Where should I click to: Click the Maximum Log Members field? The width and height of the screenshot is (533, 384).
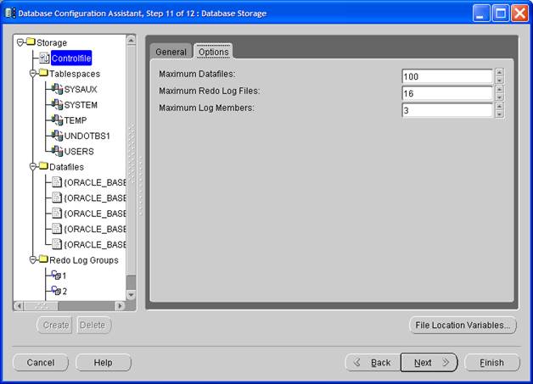tap(447, 110)
